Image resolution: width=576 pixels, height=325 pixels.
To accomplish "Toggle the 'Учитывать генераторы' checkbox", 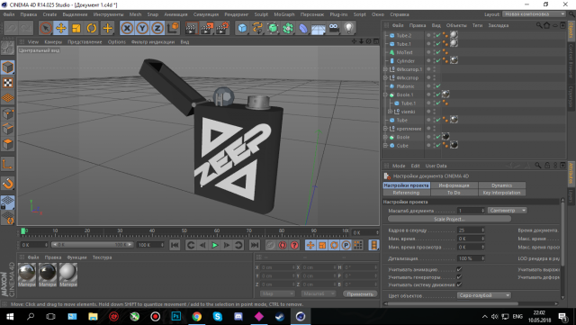I will [x=459, y=277].
